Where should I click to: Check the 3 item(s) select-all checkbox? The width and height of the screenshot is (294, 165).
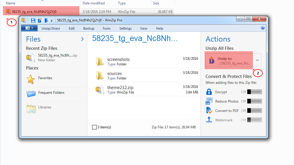94,127
